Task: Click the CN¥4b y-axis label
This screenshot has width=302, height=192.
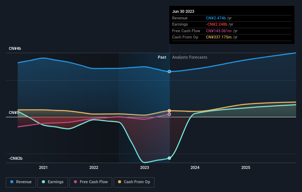Action: 15,48
